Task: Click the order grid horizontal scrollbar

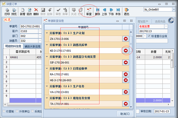Action: tap(24, 104)
